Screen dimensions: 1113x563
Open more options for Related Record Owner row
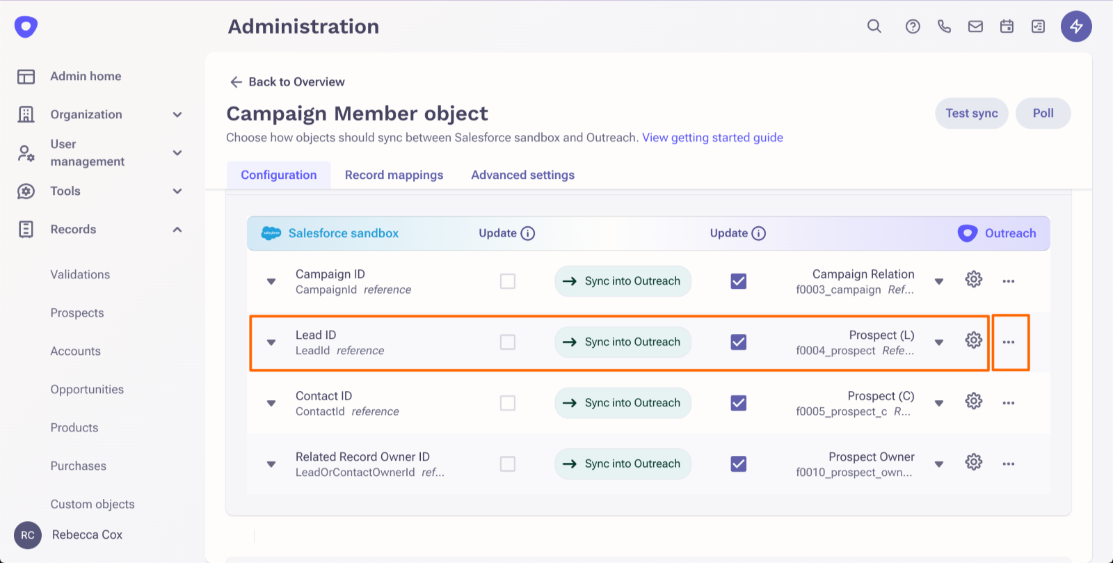pyautogui.click(x=1009, y=463)
